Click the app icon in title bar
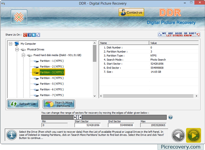This screenshot has height=150, width=205. [x=3, y=3]
